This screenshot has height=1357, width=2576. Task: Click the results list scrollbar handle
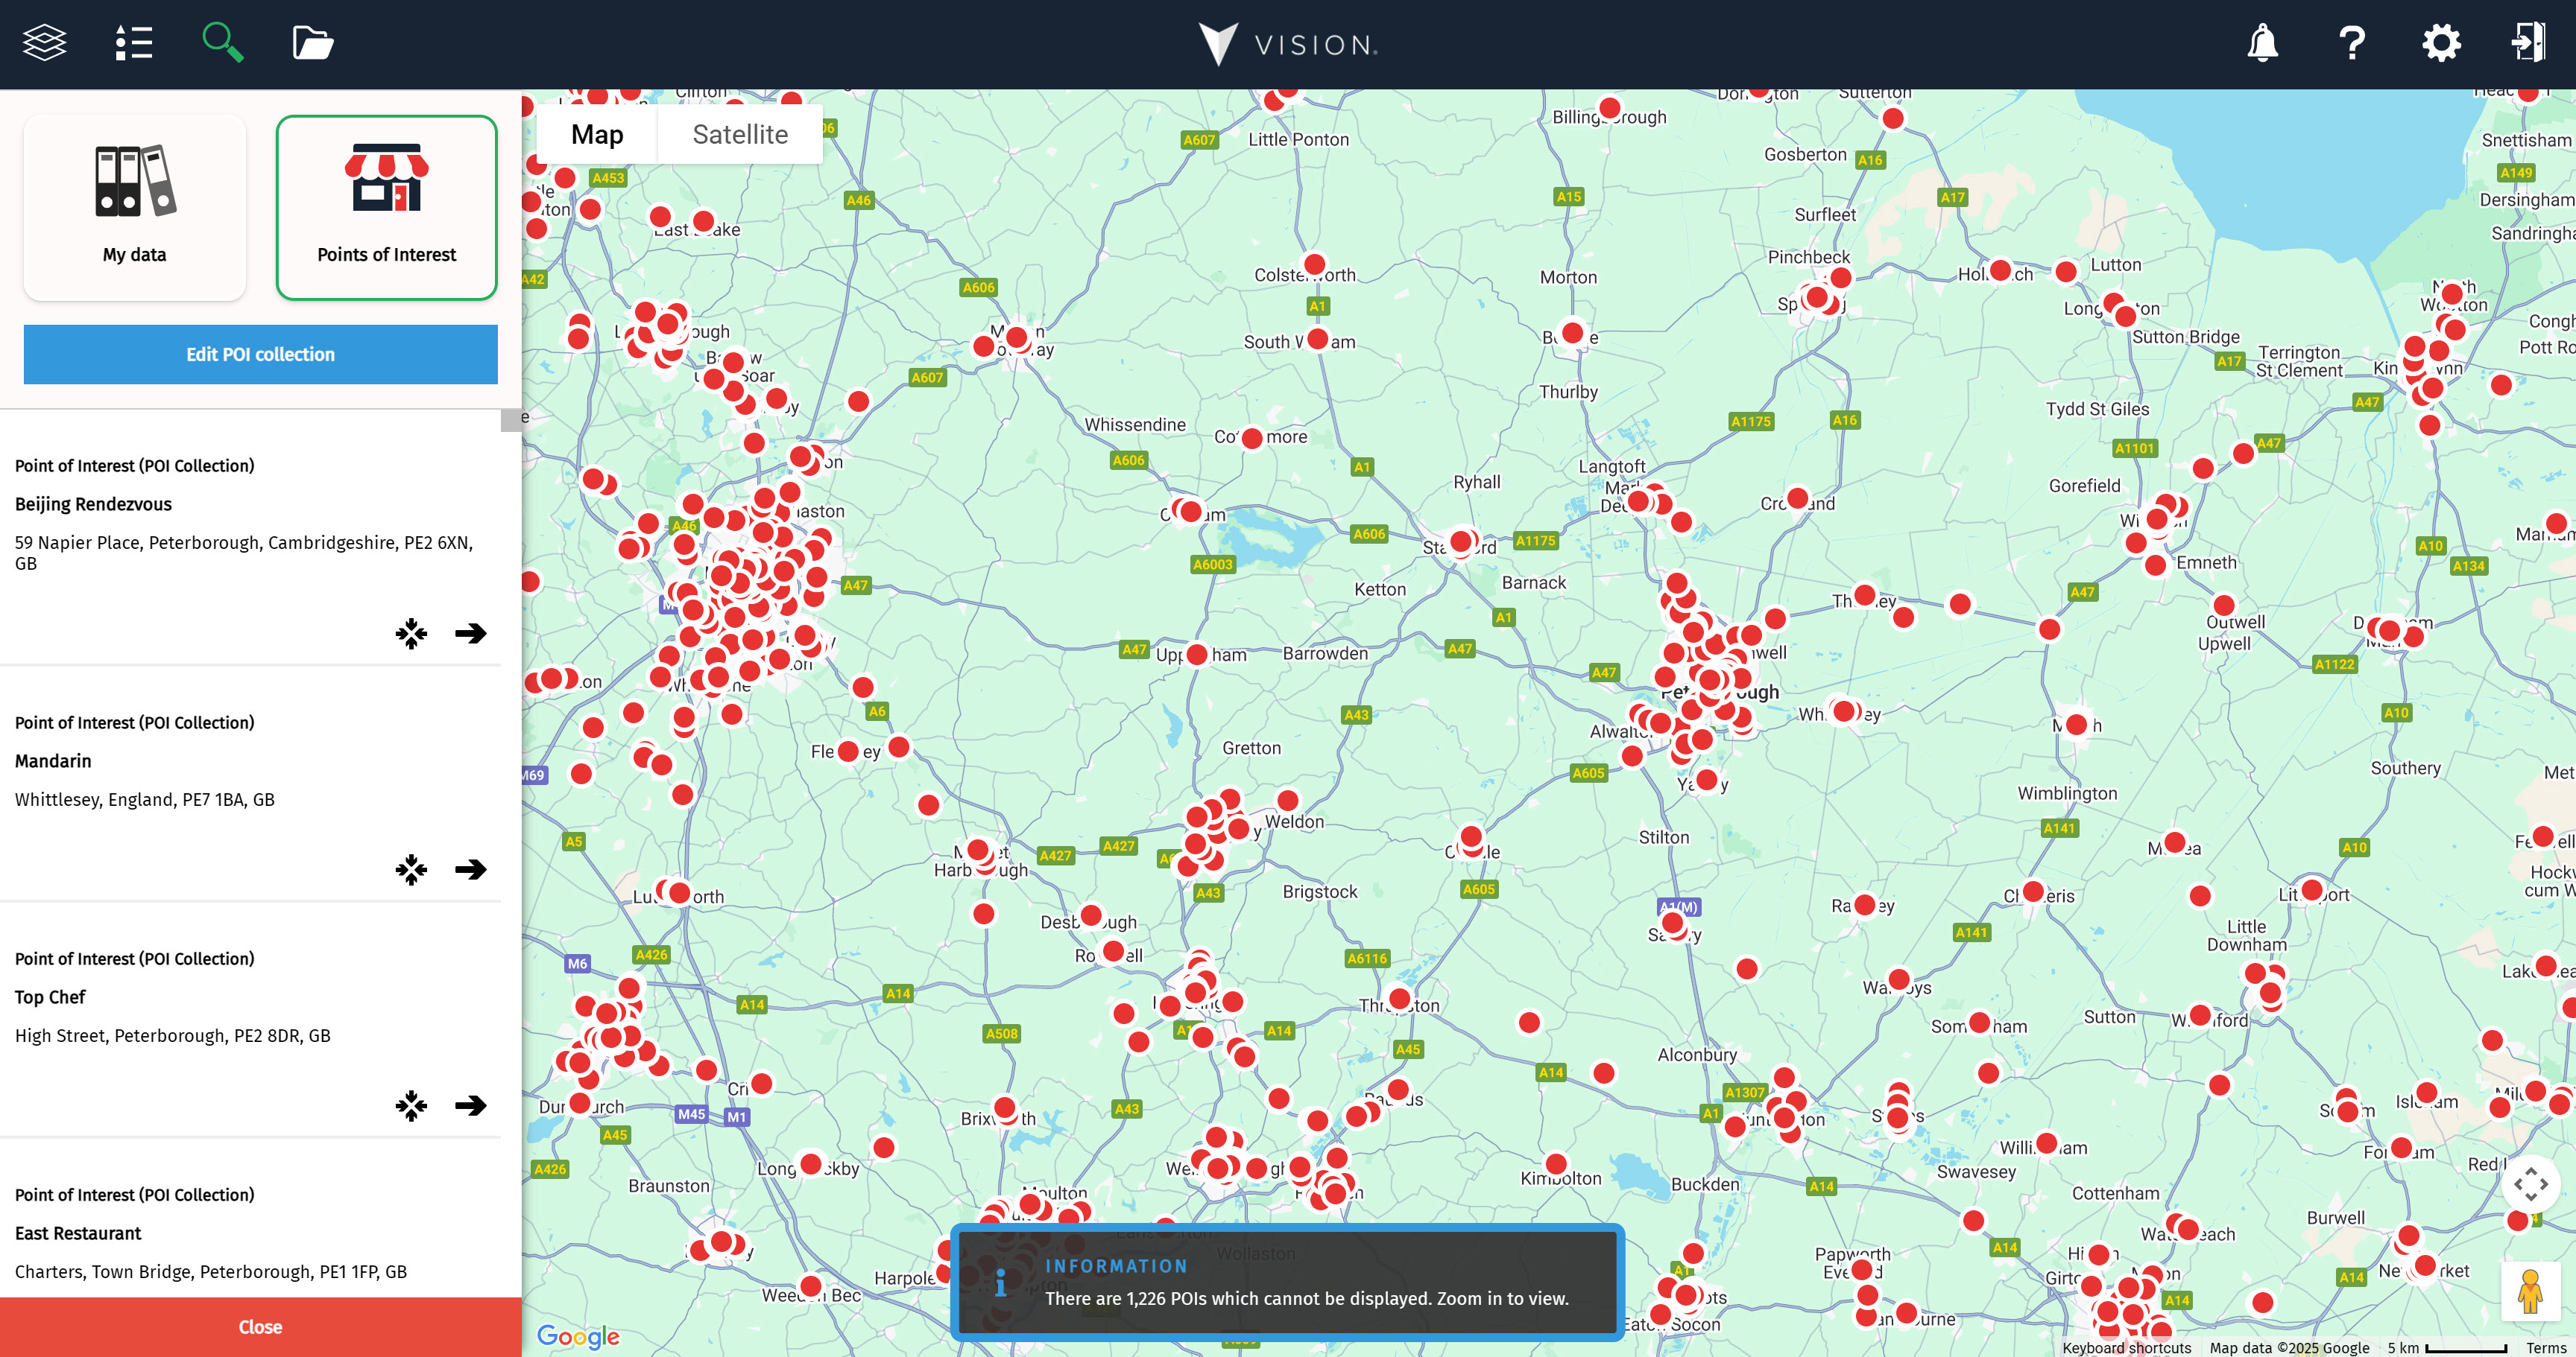pyautogui.click(x=511, y=421)
